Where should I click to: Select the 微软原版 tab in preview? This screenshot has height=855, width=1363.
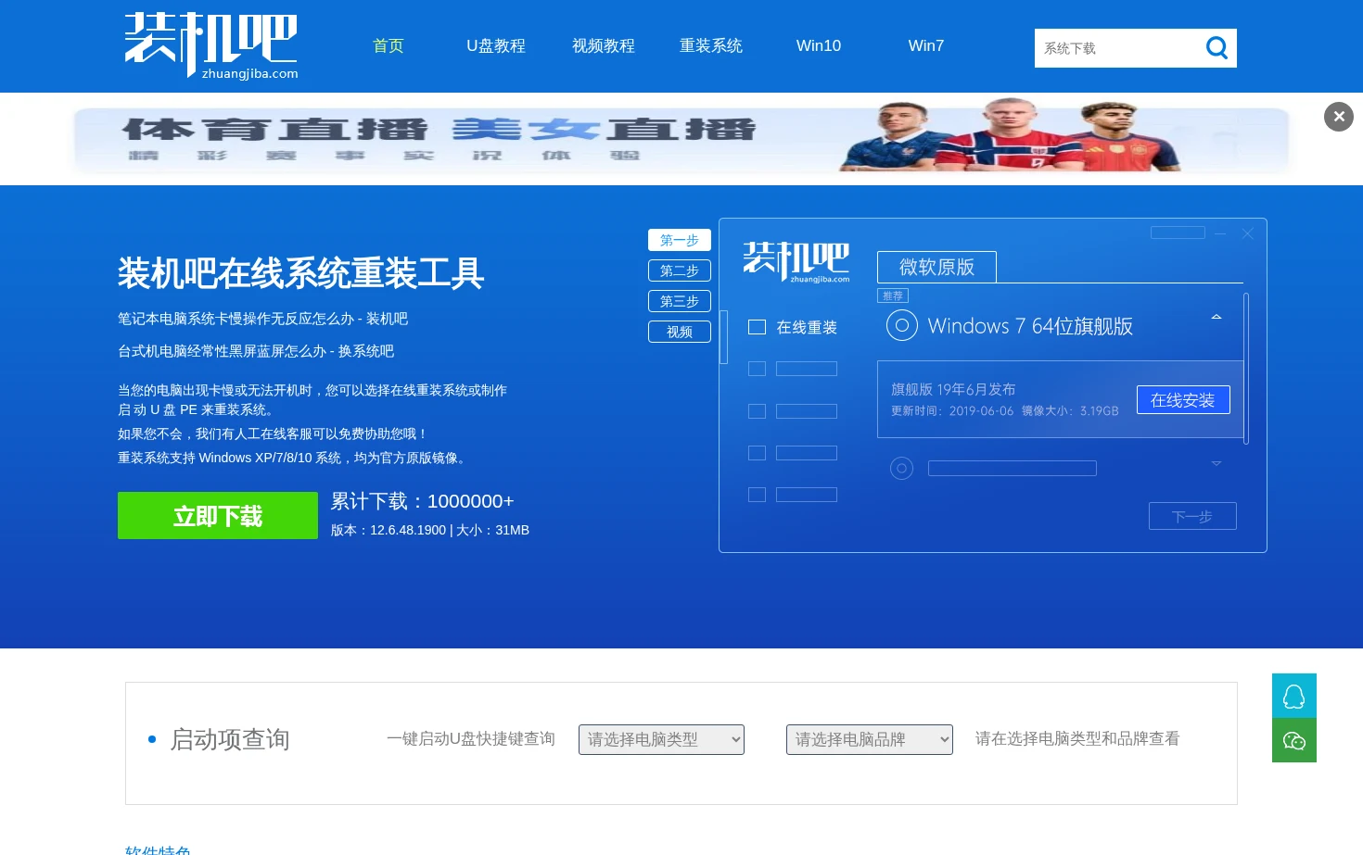pyautogui.click(x=936, y=267)
